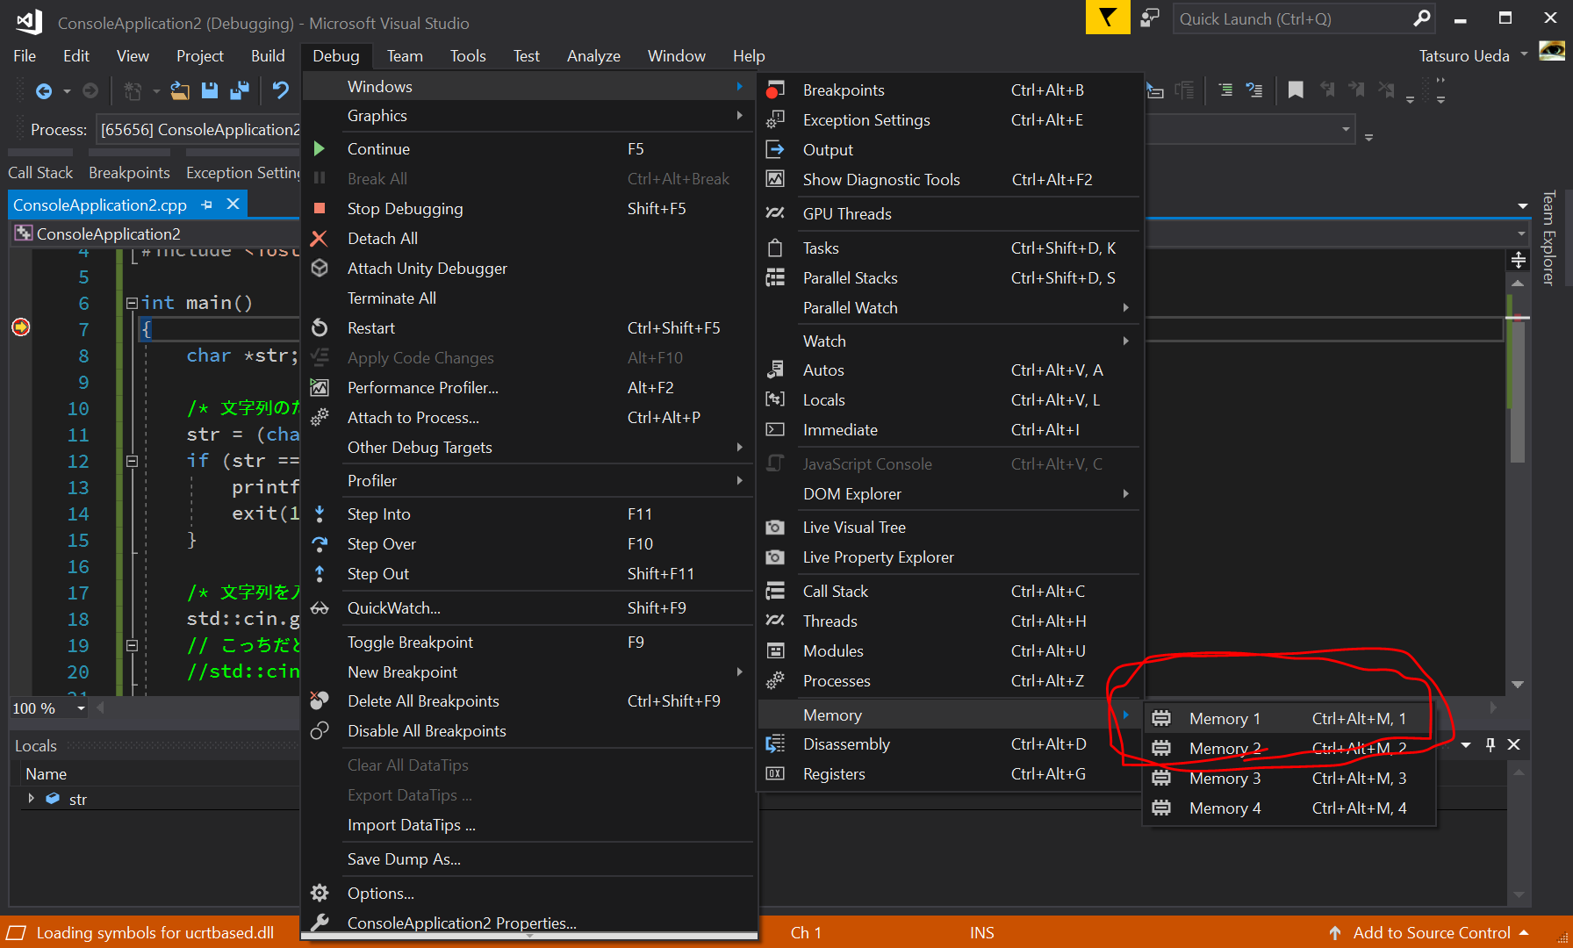1573x948 pixels.
Task: Click the Save floppy disk toolbar icon
Action: click(210, 90)
